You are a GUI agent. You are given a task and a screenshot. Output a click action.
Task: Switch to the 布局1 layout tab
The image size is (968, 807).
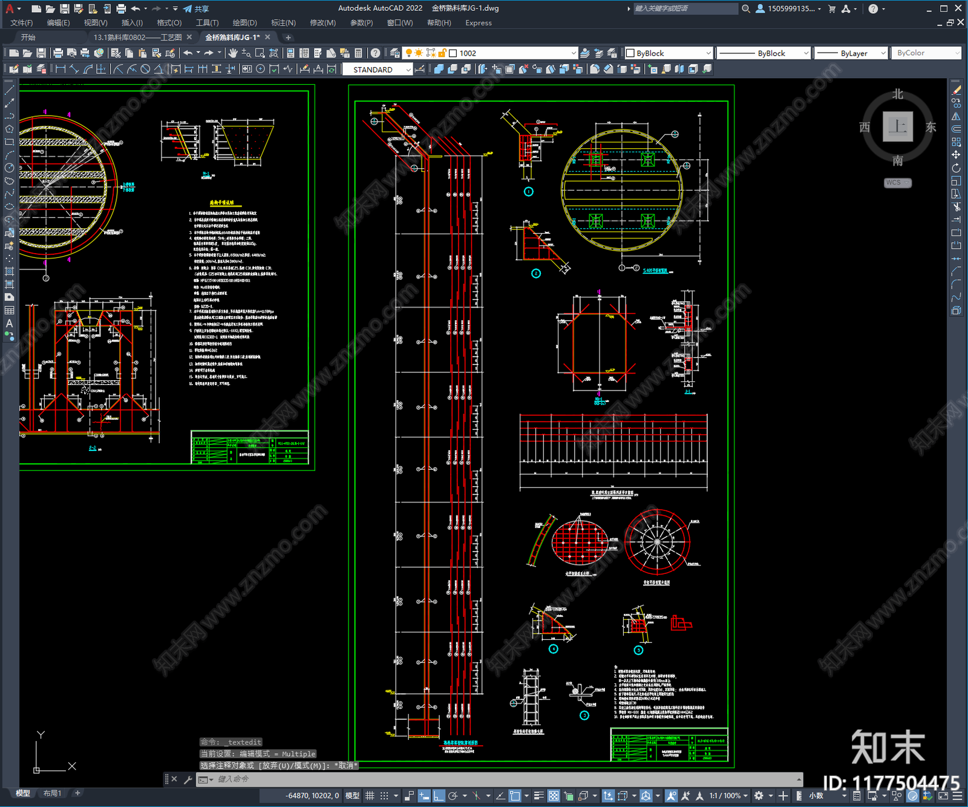(x=53, y=793)
